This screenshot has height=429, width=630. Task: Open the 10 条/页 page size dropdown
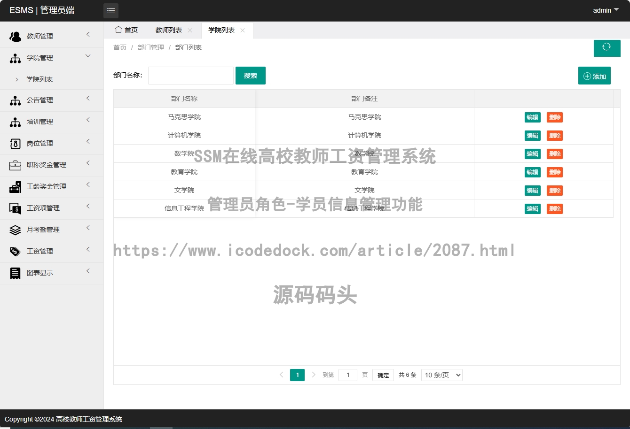point(442,375)
